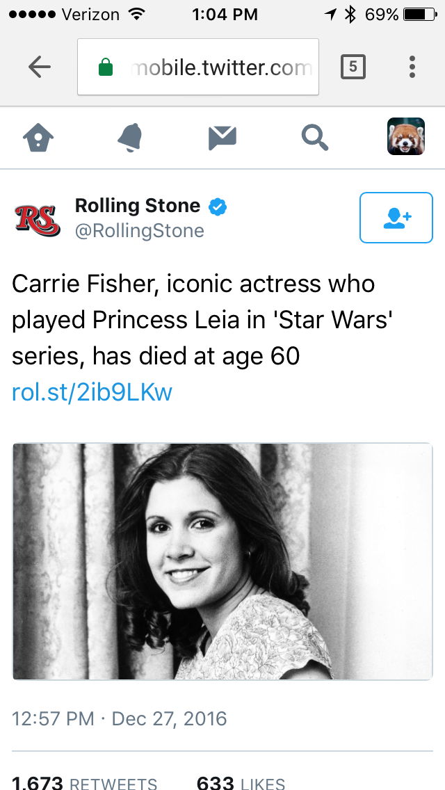Tap the browser back arrow

click(40, 67)
